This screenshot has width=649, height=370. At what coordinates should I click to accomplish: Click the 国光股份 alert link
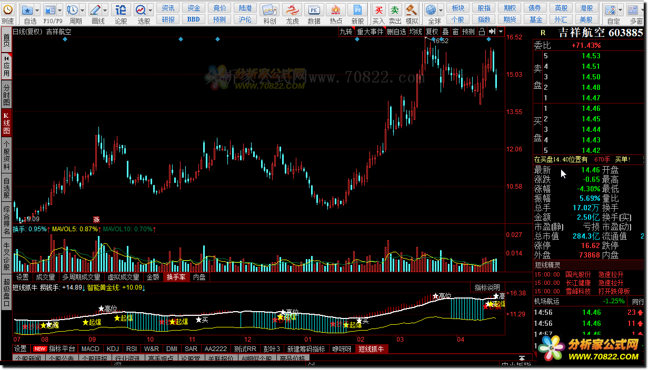coord(578,274)
